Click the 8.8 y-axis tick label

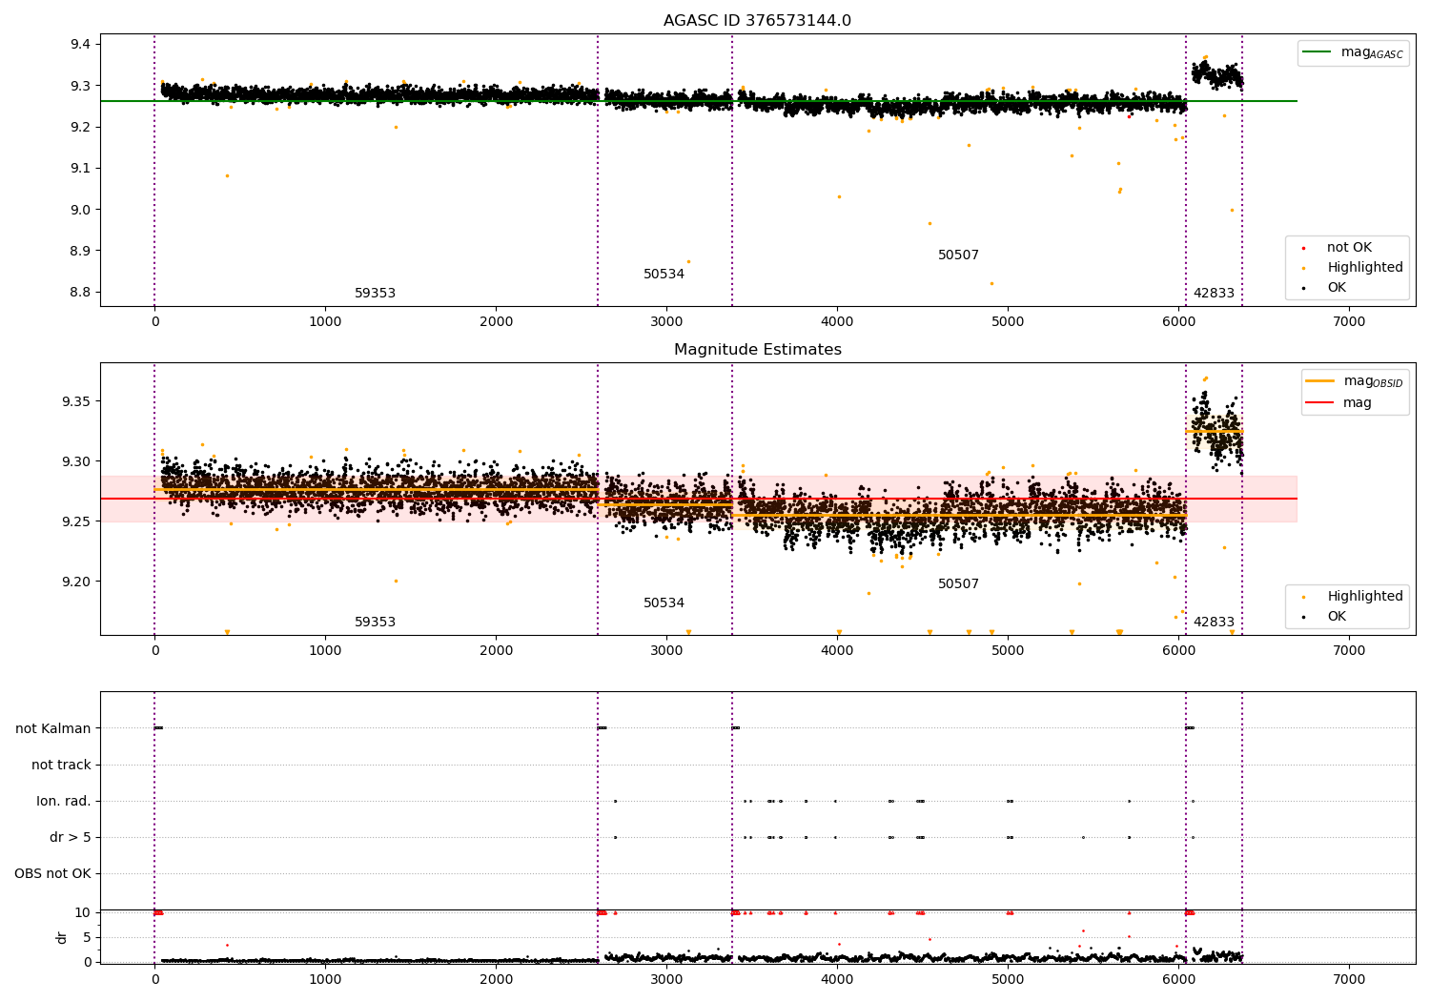tap(80, 293)
